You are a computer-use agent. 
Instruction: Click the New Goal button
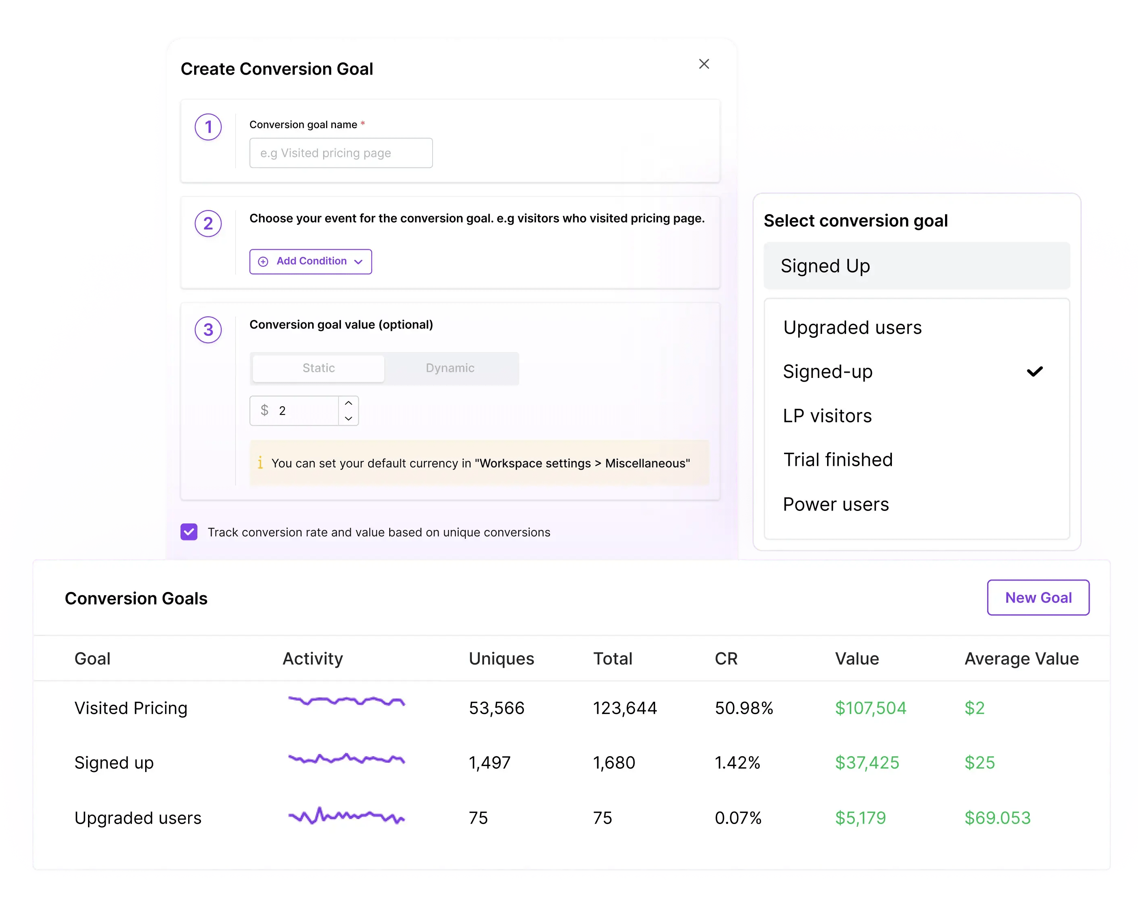pos(1038,598)
